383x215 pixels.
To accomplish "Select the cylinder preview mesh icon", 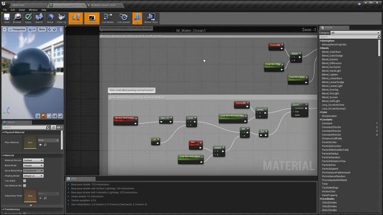I will click(x=38, y=116).
